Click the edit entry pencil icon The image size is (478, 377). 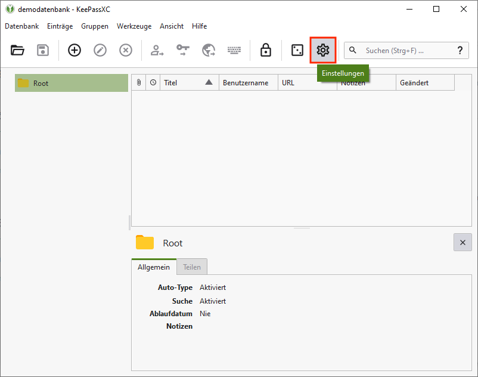pyautogui.click(x=100, y=51)
